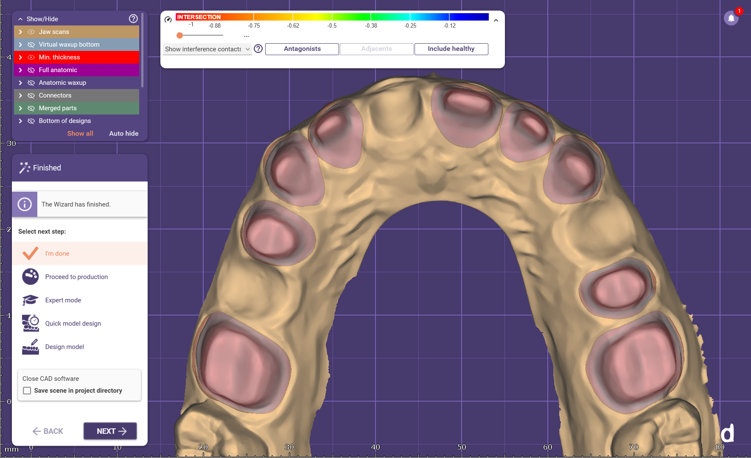This screenshot has width=751, height=458.
Task: Choose the Expert mode graduation cap icon
Action: [x=31, y=300]
